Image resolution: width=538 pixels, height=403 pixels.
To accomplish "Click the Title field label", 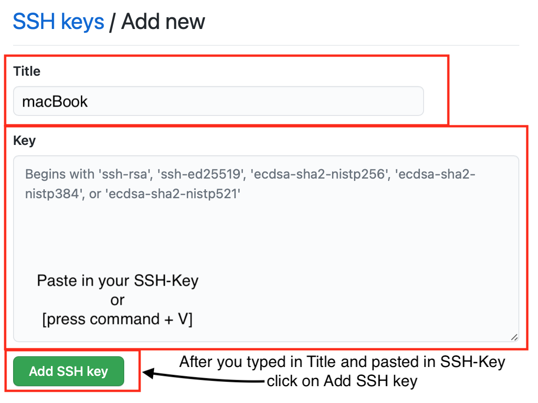I will (x=27, y=71).
